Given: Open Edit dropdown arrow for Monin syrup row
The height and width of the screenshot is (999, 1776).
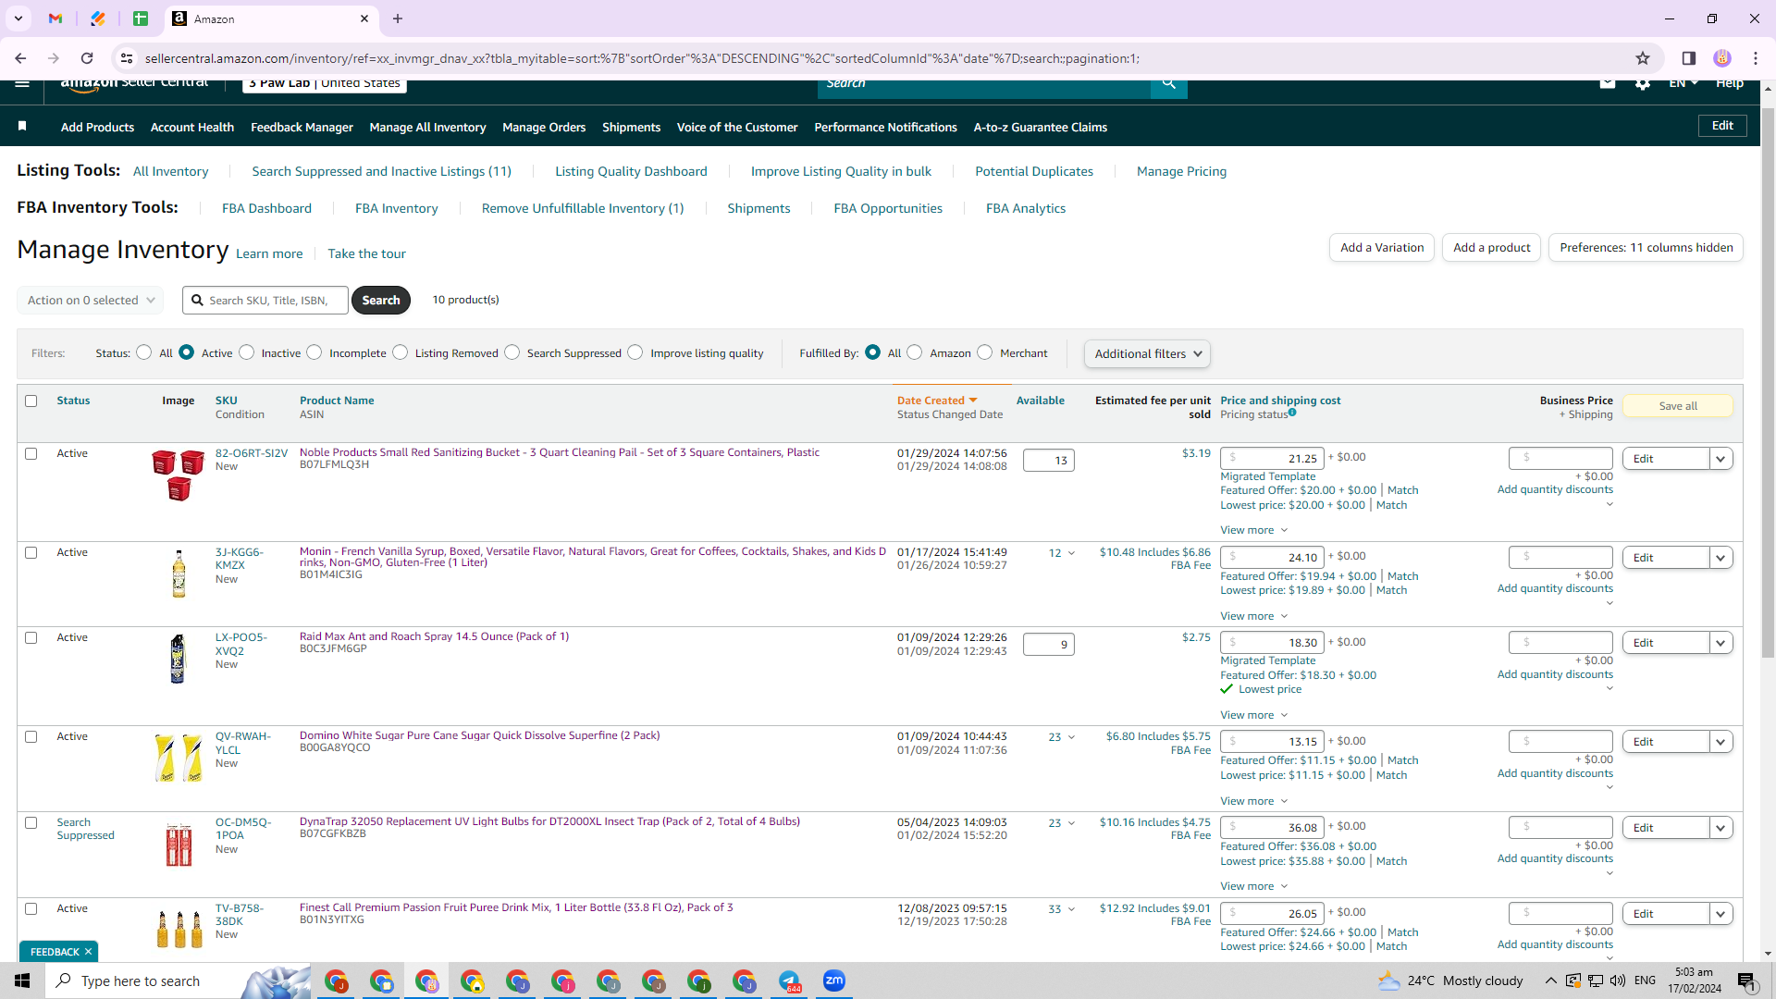Looking at the screenshot, I should (1720, 558).
